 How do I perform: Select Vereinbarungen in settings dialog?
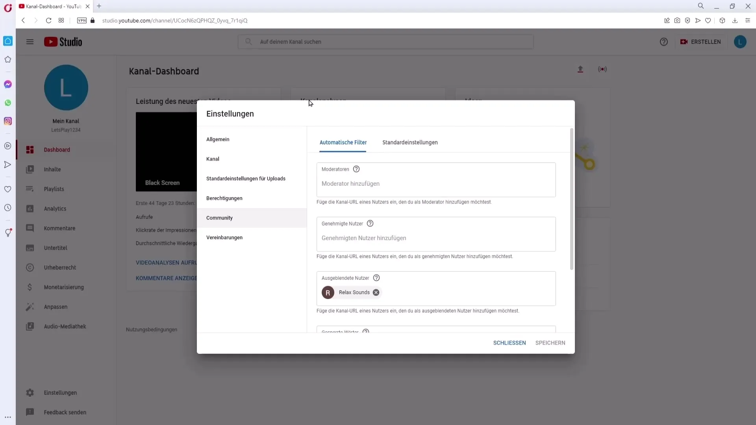point(252,238)
